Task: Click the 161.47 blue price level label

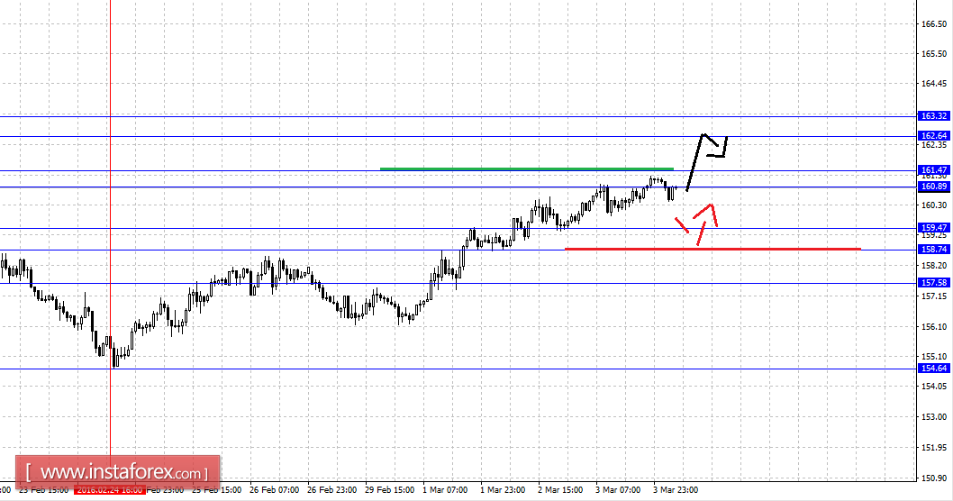Action: pyautogui.click(x=933, y=170)
